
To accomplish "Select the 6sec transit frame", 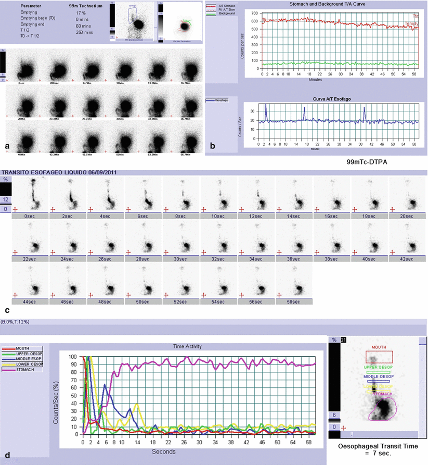I will pos(144,195).
